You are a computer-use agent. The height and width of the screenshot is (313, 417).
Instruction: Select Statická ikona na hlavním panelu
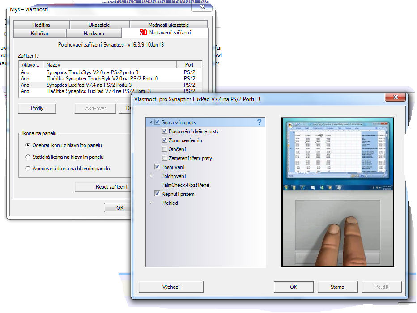tap(27, 157)
